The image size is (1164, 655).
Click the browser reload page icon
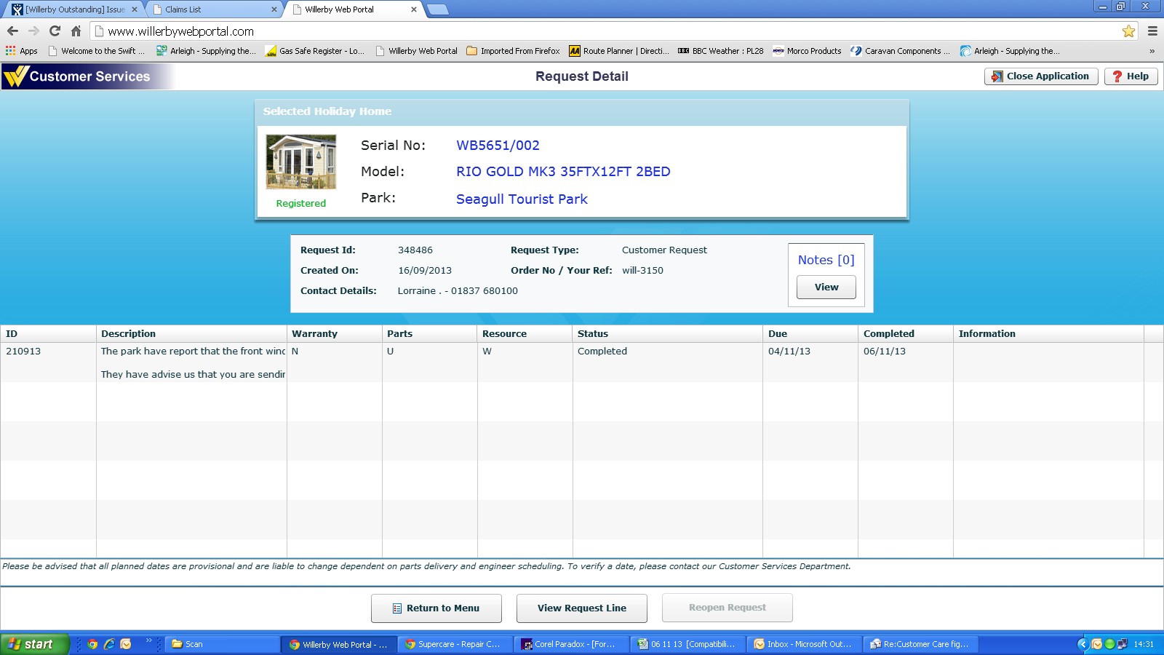coord(55,31)
